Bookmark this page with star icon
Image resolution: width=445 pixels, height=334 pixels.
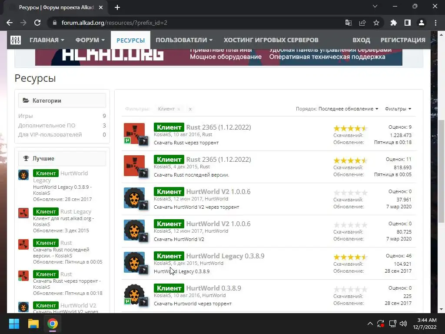(x=376, y=23)
